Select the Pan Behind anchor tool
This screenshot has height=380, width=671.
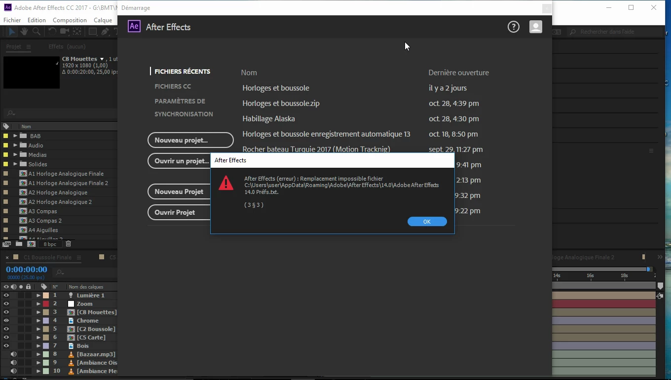tap(77, 31)
